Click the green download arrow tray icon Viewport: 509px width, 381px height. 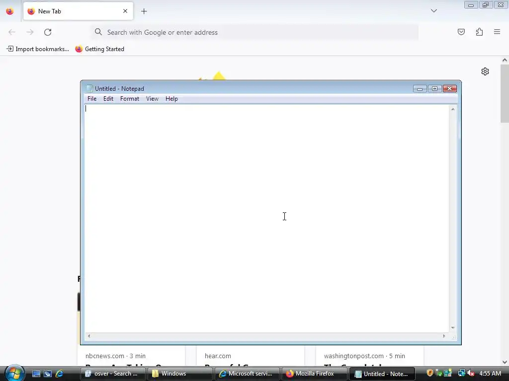click(438, 373)
